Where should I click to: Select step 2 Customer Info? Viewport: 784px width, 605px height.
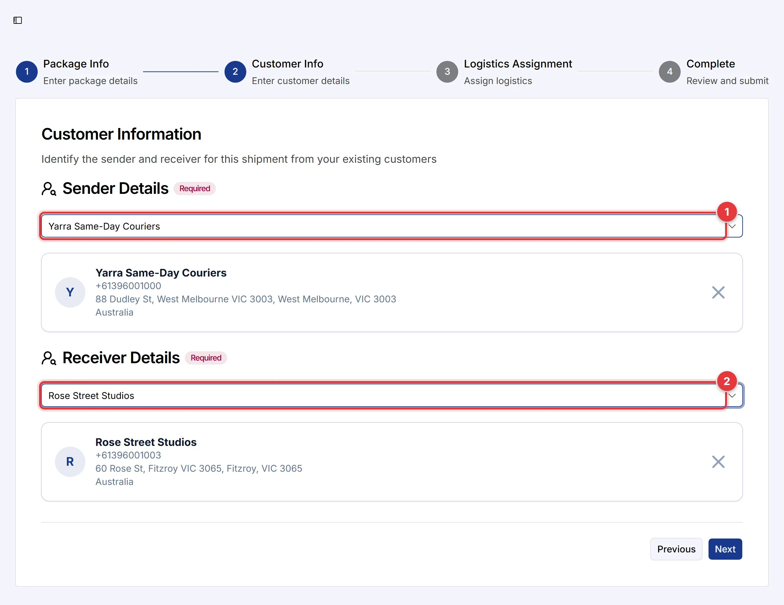click(235, 72)
